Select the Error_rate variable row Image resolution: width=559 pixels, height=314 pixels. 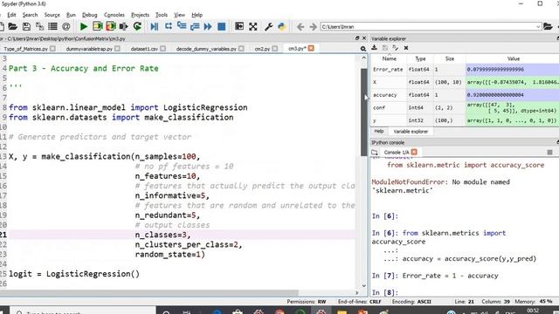pos(465,70)
